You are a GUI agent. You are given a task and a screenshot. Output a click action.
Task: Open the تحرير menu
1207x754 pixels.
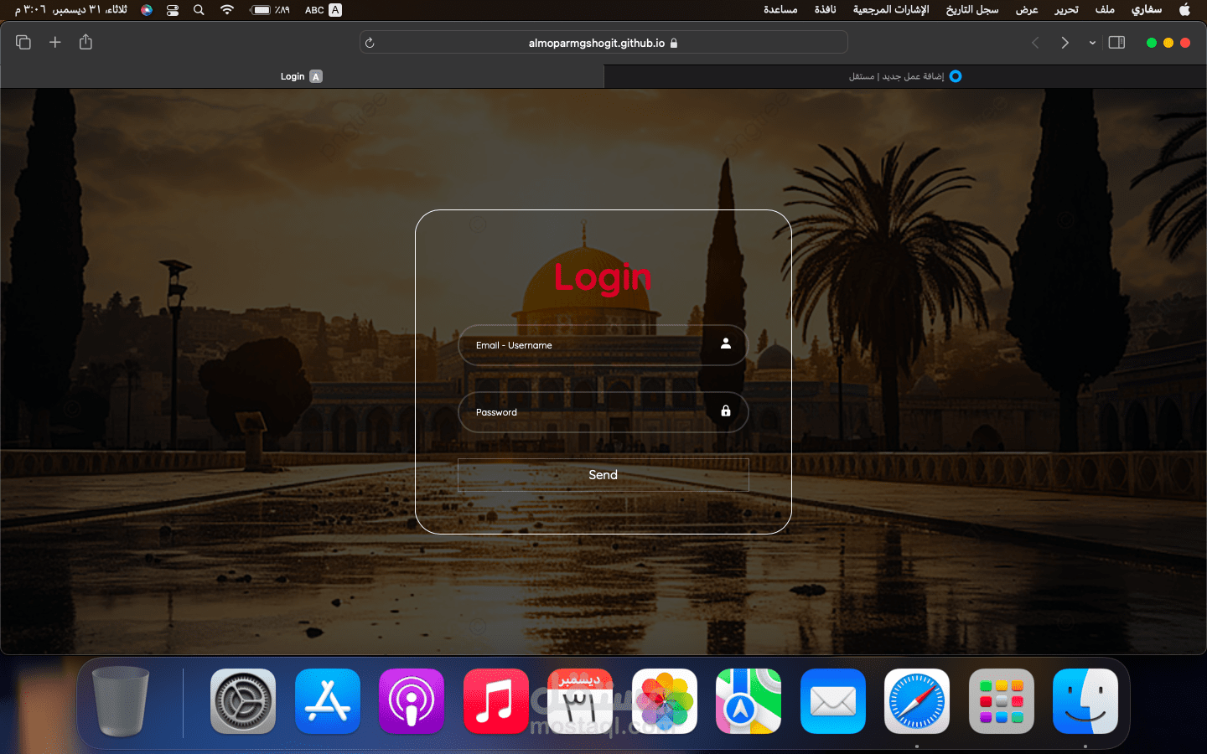click(1066, 10)
